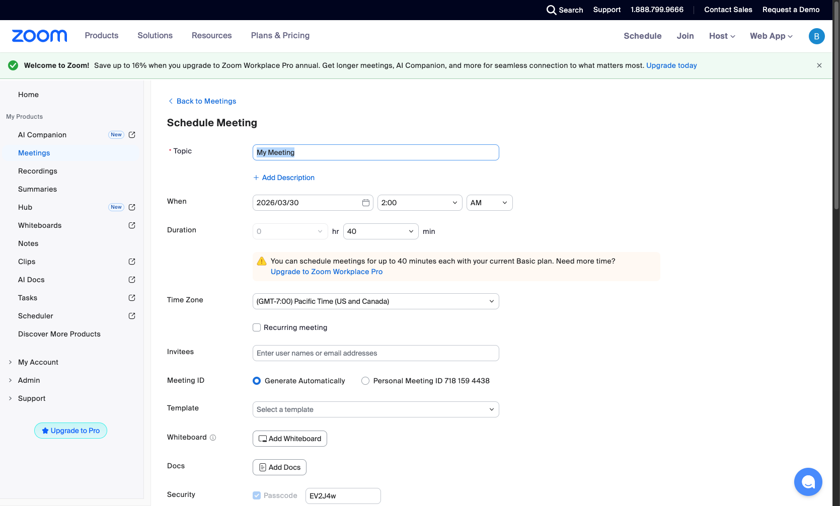Click Add Docs button
Image resolution: width=840 pixels, height=506 pixels.
pyautogui.click(x=279, y=467)
